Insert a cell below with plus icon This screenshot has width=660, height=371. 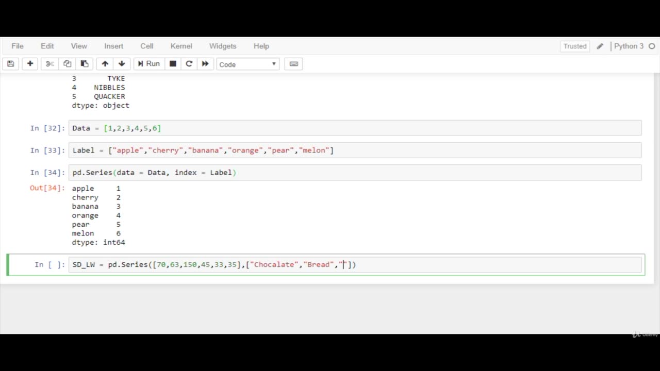(x=30, y=64)
